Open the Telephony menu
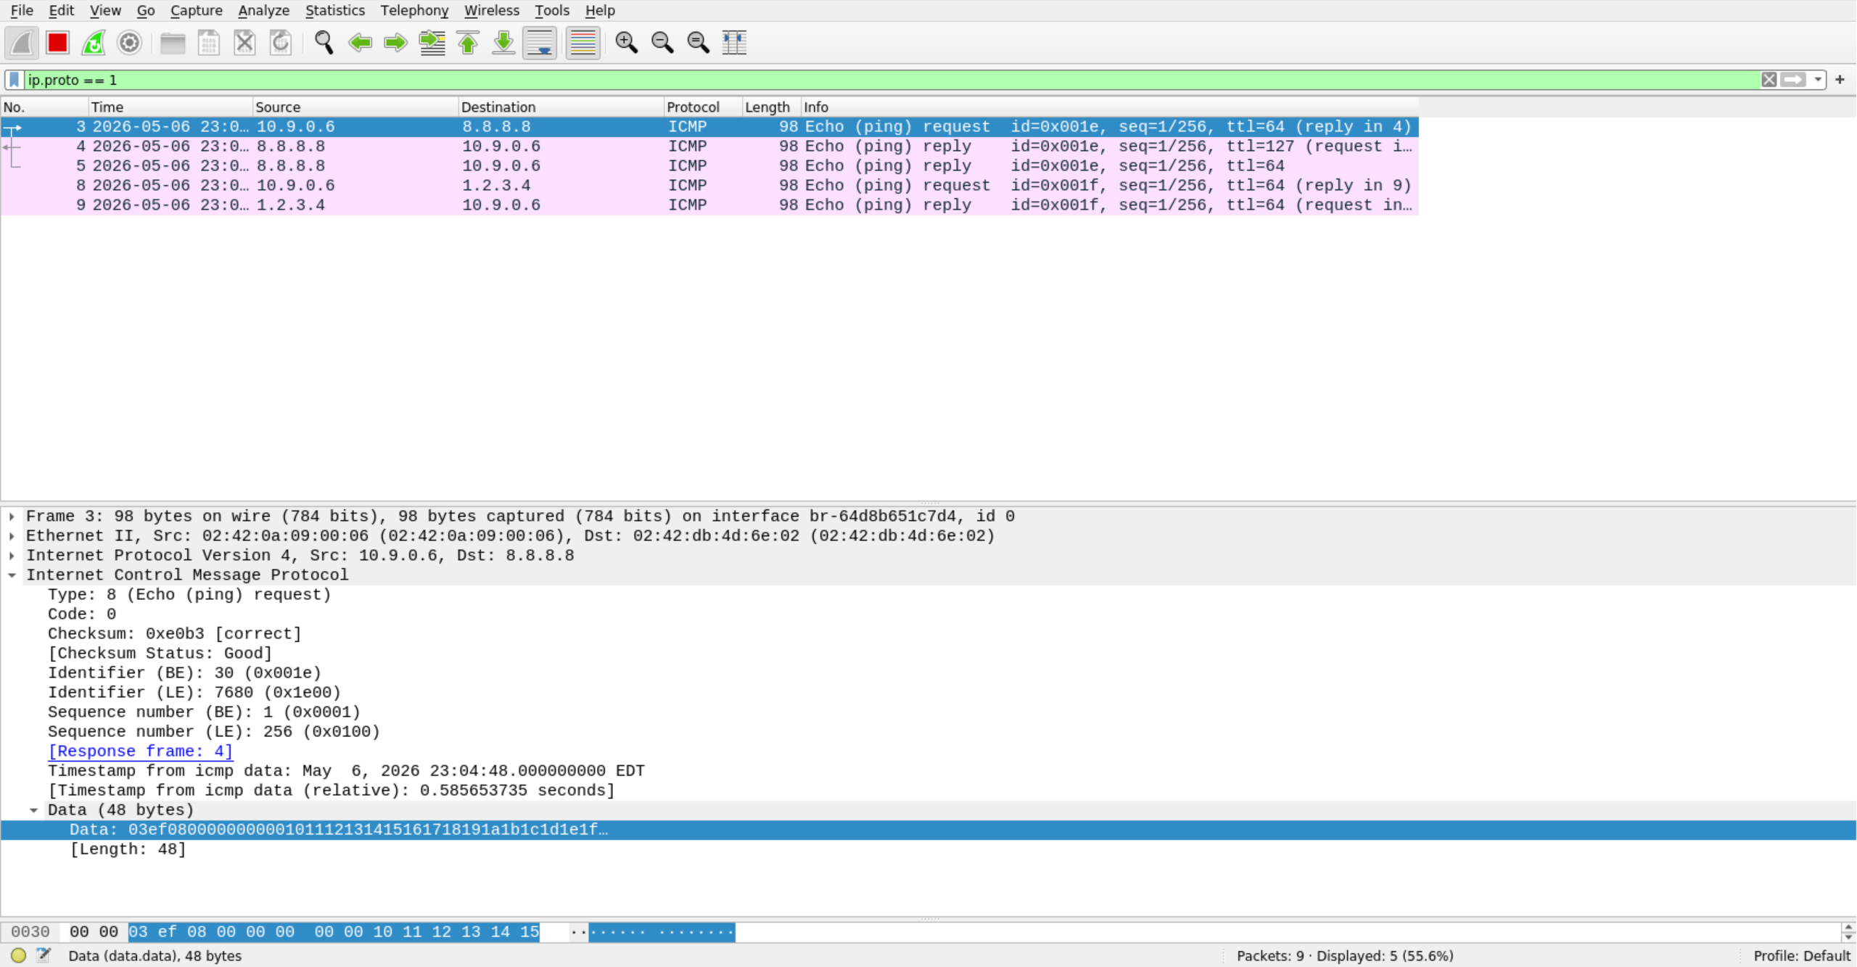1857x967 pixels. [x=414, y=10]
